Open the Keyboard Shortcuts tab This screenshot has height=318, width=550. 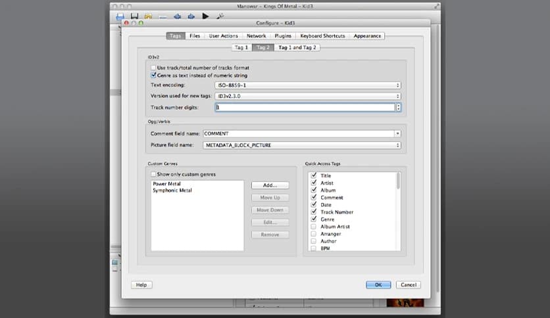(323, 35)
